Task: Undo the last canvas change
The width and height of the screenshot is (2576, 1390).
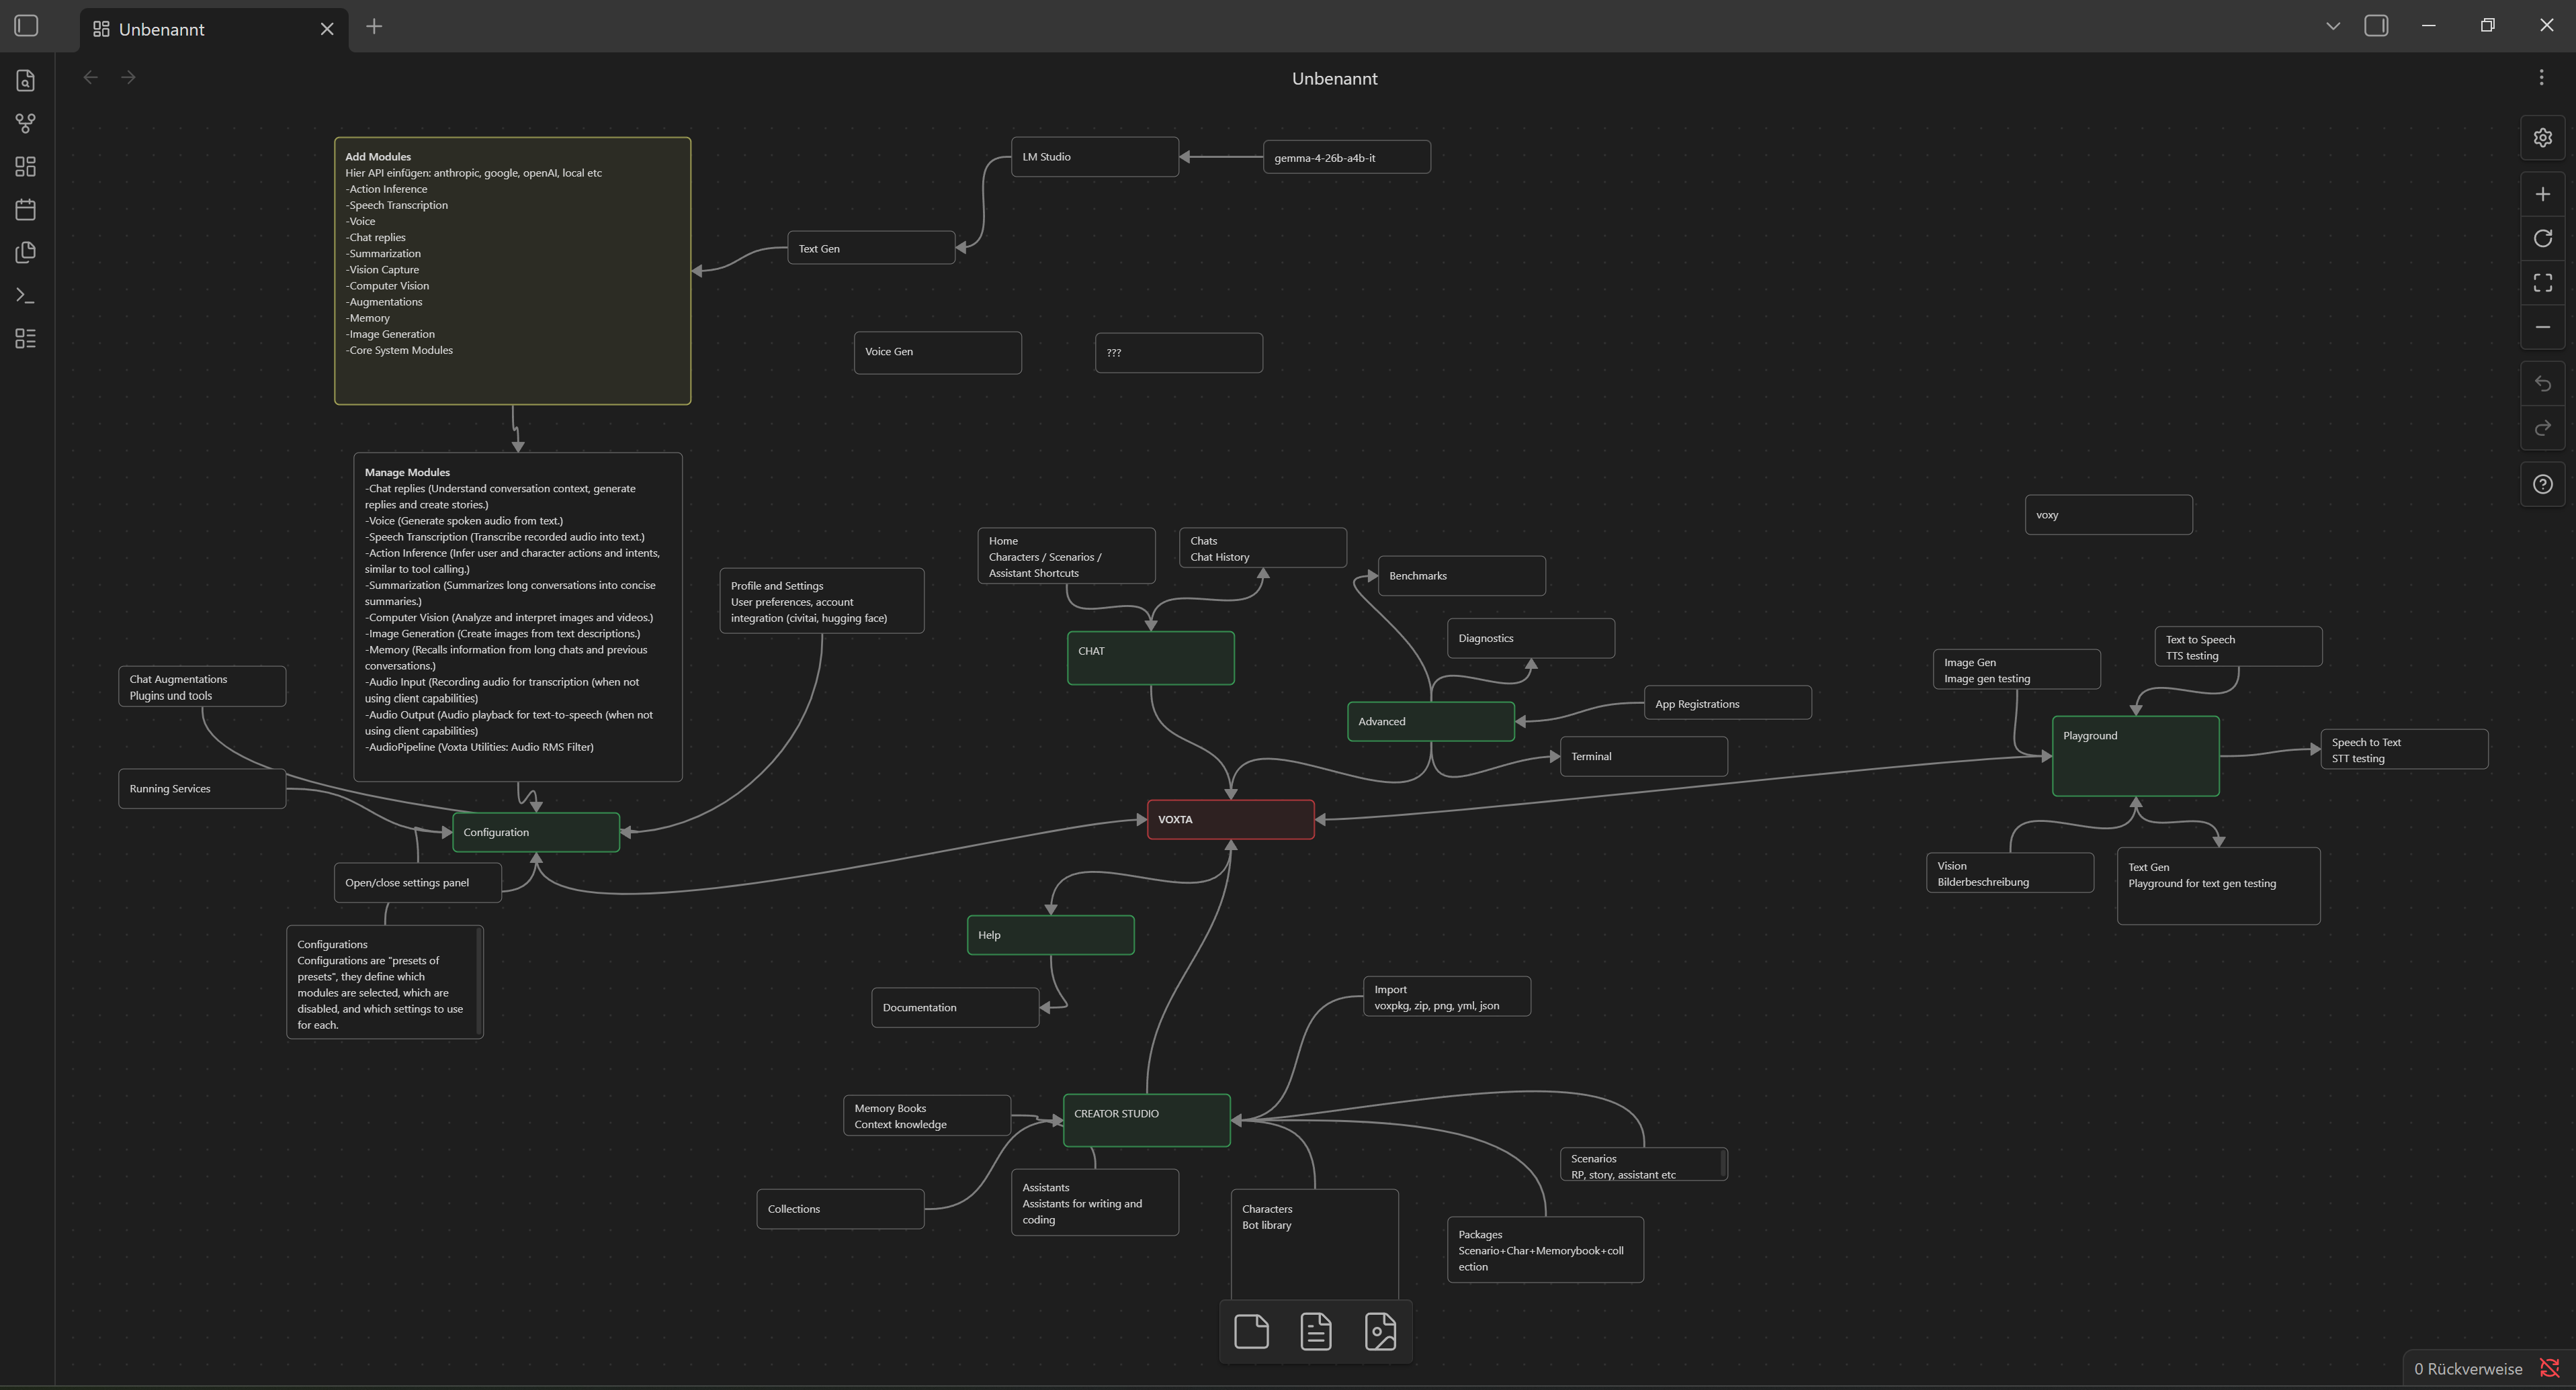Action: pyautogui.click(x=2542, y=383)
